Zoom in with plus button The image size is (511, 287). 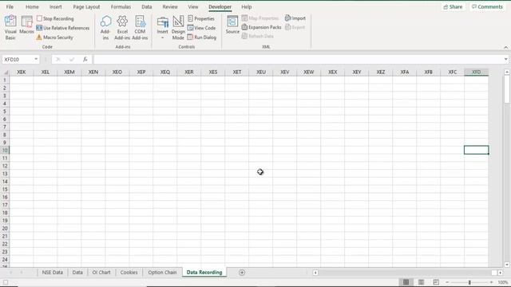492,282
